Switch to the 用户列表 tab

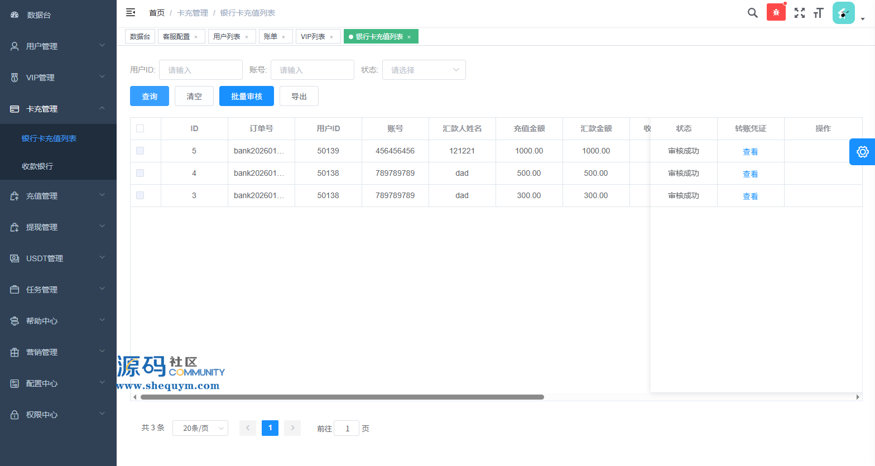coord(227,36)
